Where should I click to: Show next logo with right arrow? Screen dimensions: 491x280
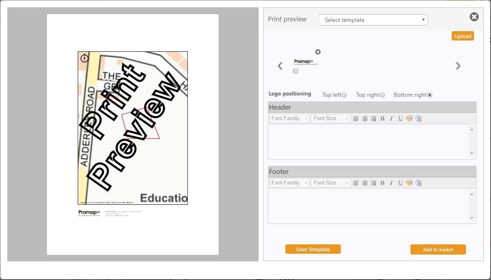458,66
